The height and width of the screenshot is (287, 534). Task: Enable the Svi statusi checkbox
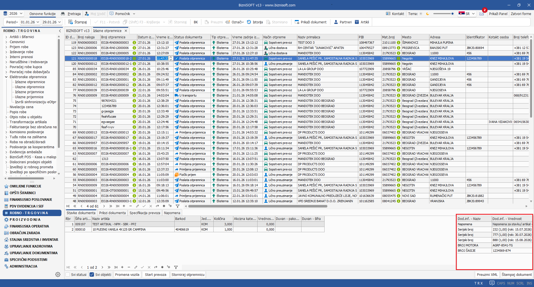point(68,274)
